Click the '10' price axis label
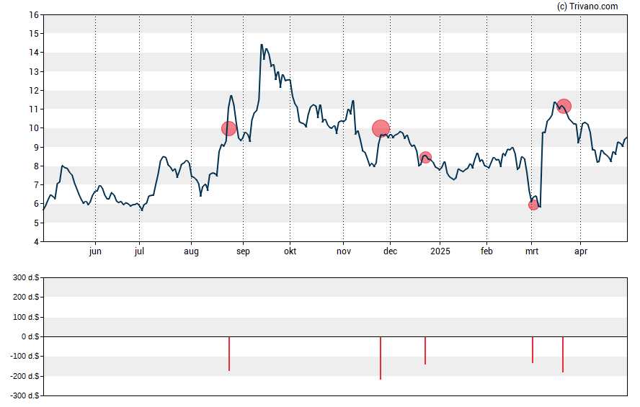 (34, 128)
